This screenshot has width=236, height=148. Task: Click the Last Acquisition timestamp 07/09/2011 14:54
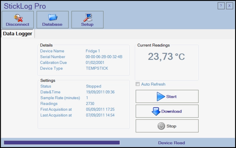(x=100, y=115)
